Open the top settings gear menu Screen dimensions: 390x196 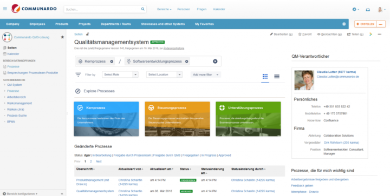[x=355, y=9]
